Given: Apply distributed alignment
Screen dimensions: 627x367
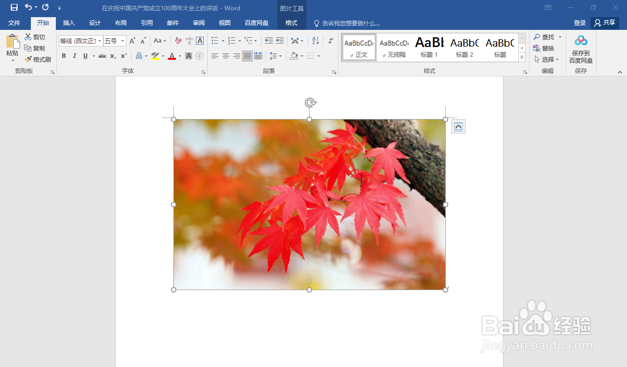Looking at the screenshot, I should tap(258, 56).
